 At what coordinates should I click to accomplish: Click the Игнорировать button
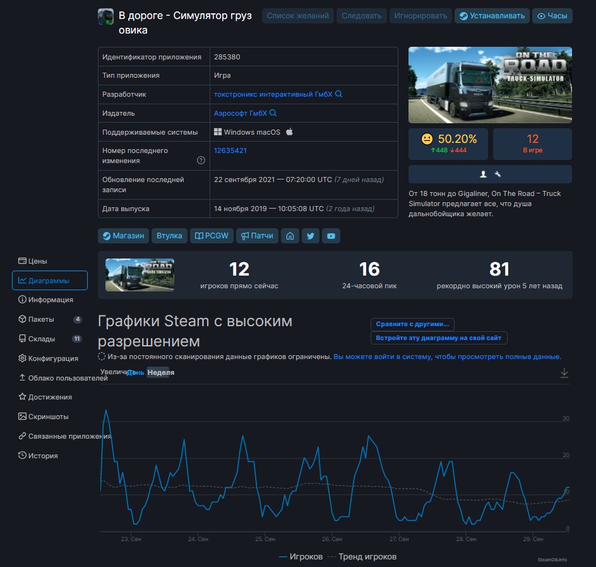420,16
